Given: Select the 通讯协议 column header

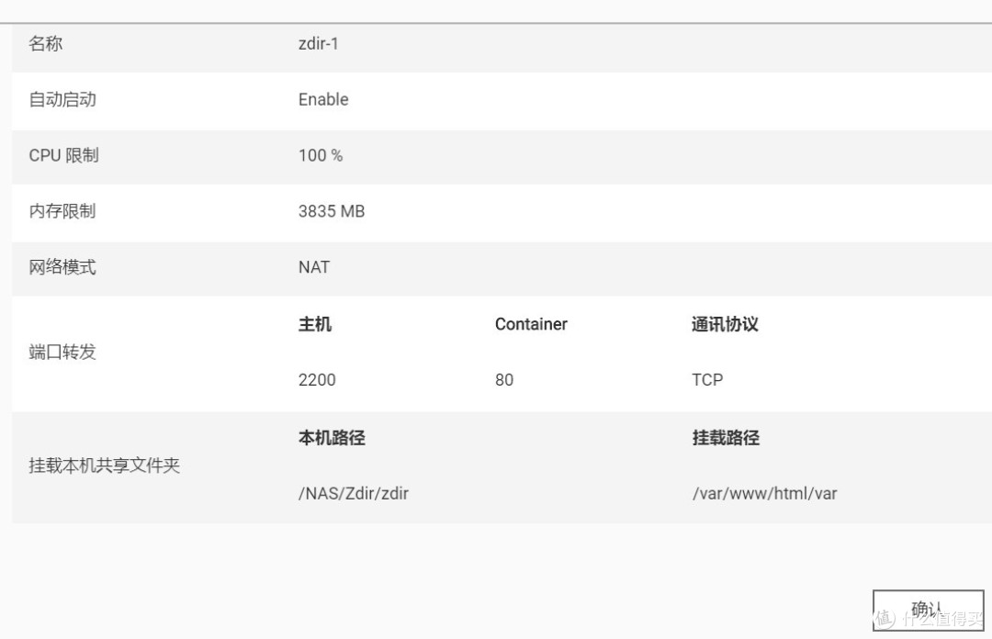Looking at the screenshot, I should click(724, 324).
